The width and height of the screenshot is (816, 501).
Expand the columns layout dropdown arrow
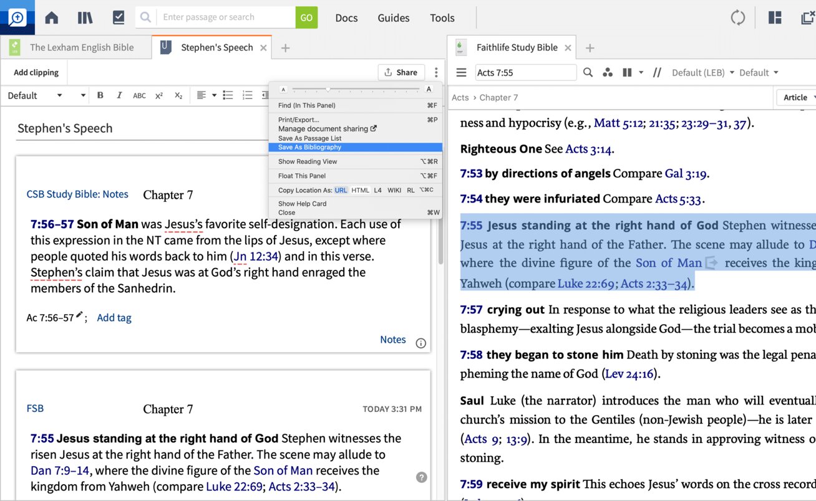click(x=641, y=73)
